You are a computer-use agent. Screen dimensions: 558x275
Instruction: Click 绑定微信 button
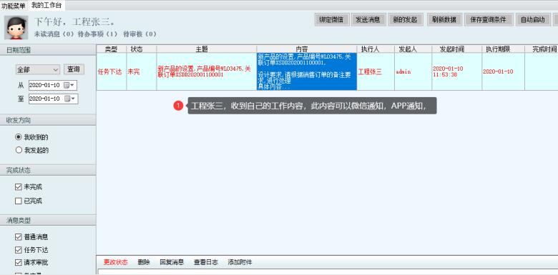click(332, 19)
